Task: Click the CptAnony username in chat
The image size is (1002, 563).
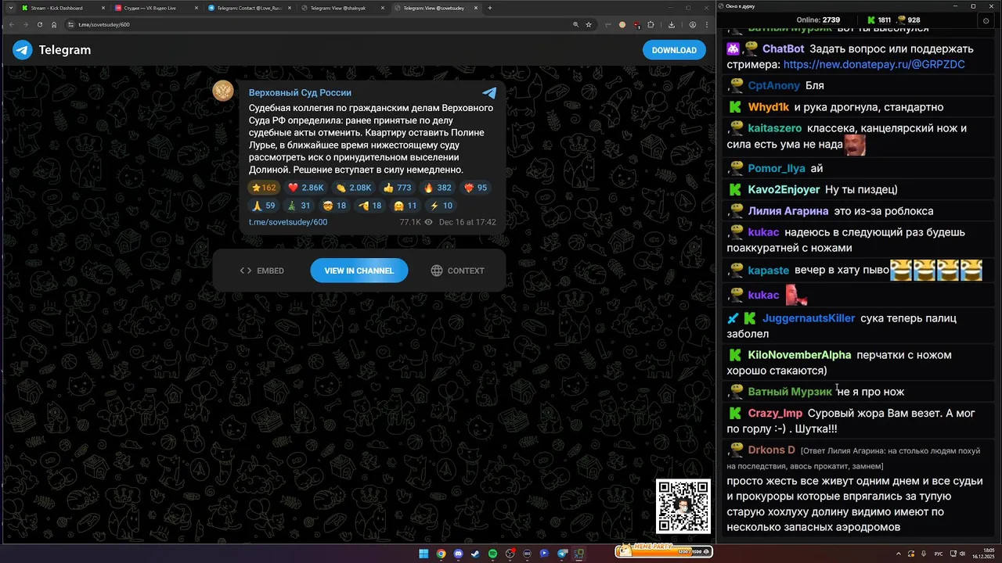Action: tap(774, 85)
